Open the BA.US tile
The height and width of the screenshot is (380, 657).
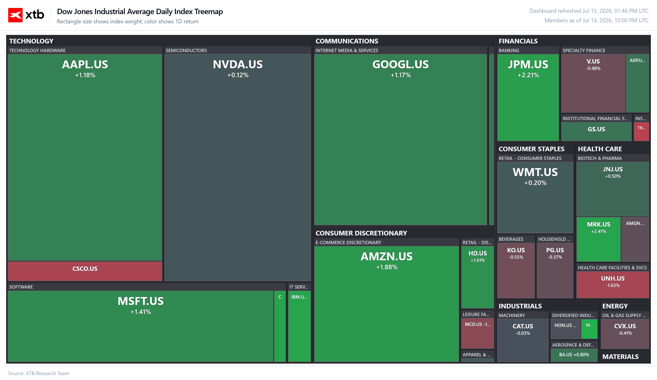574,355
